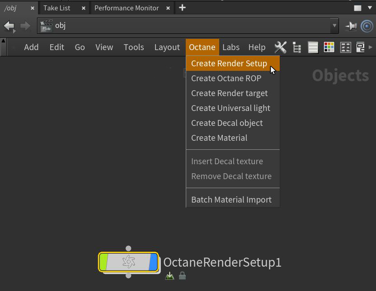
Task: Click the download badge under OctaneRenderSetup1
Action: tap(169, 276)
